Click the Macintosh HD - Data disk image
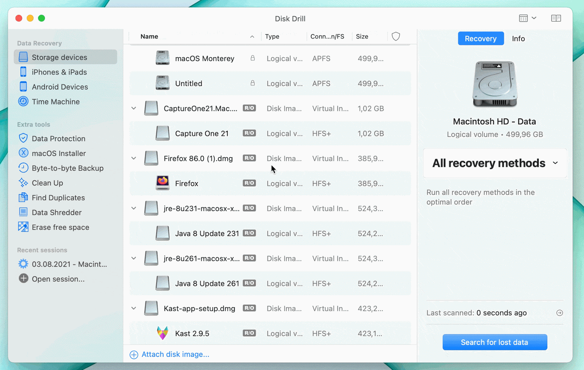Screen dimensions: 584x370 [x=495, y=84]
